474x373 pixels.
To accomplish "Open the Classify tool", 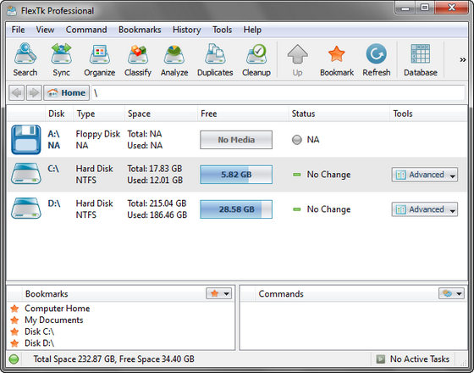I will [138, 59].
